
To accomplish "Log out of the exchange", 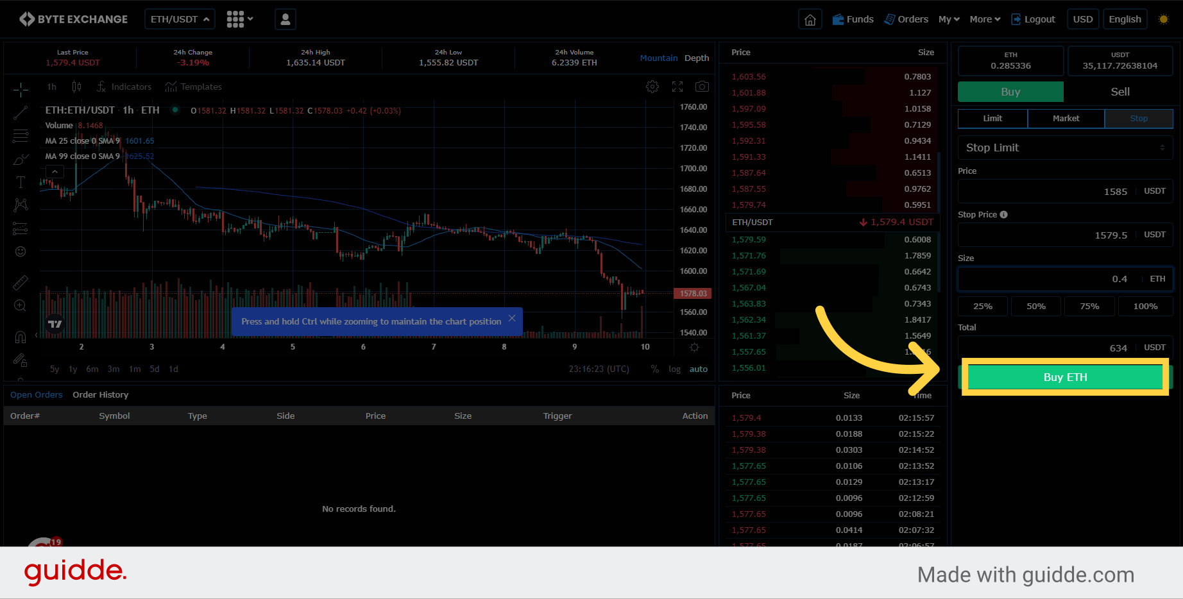I will click(x=1033, y=19).
